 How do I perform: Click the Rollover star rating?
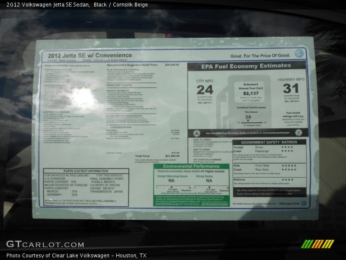point(288,179)
